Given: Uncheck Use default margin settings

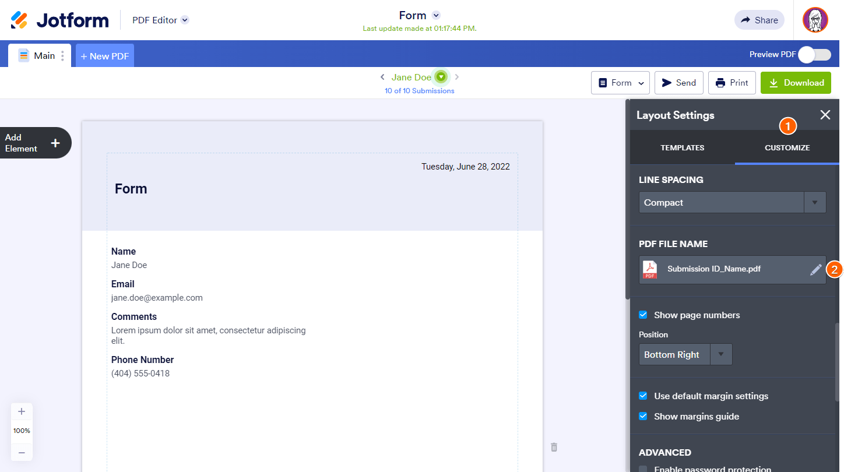Looking at the screenshot, I should pyautogui.click(x=643, y=396).
